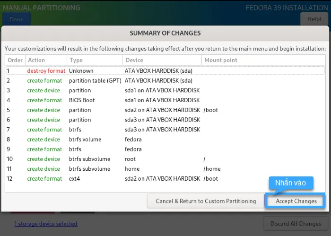Screen dimensions: 331x236
Task: Select the 'BIOS Boot' format row
Action: [165, 100]
